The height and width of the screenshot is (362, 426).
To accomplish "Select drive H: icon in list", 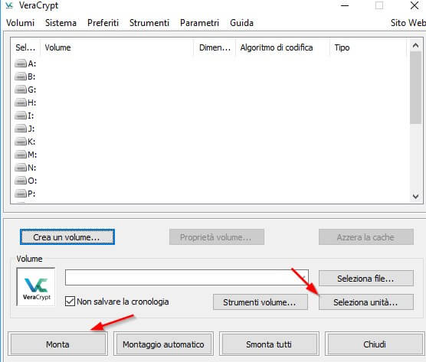I will (21, 103).
